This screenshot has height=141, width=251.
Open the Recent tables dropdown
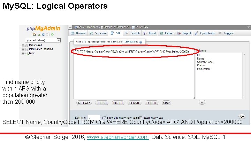[x=43, y=40]
